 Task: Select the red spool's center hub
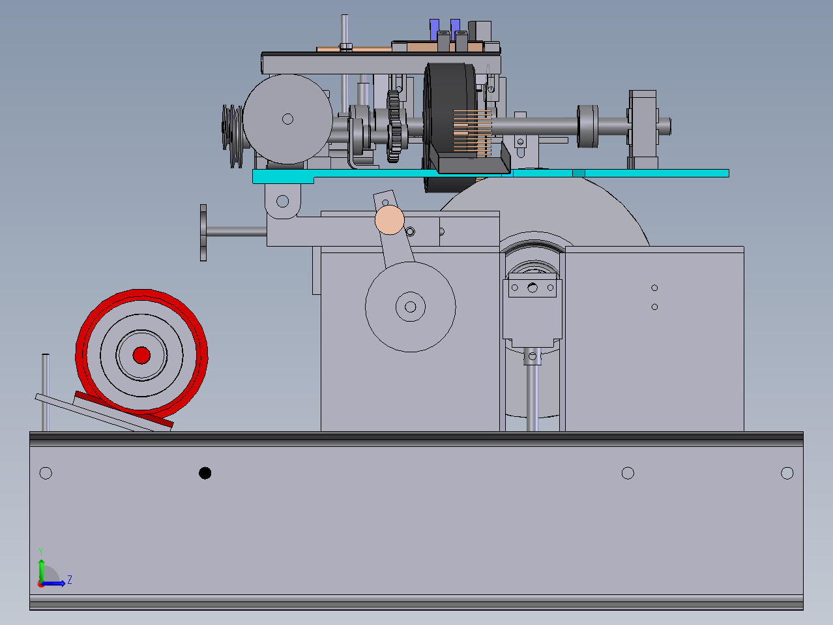(141, 356)
